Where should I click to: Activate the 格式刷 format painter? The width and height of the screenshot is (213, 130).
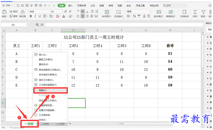coord(22,14)
